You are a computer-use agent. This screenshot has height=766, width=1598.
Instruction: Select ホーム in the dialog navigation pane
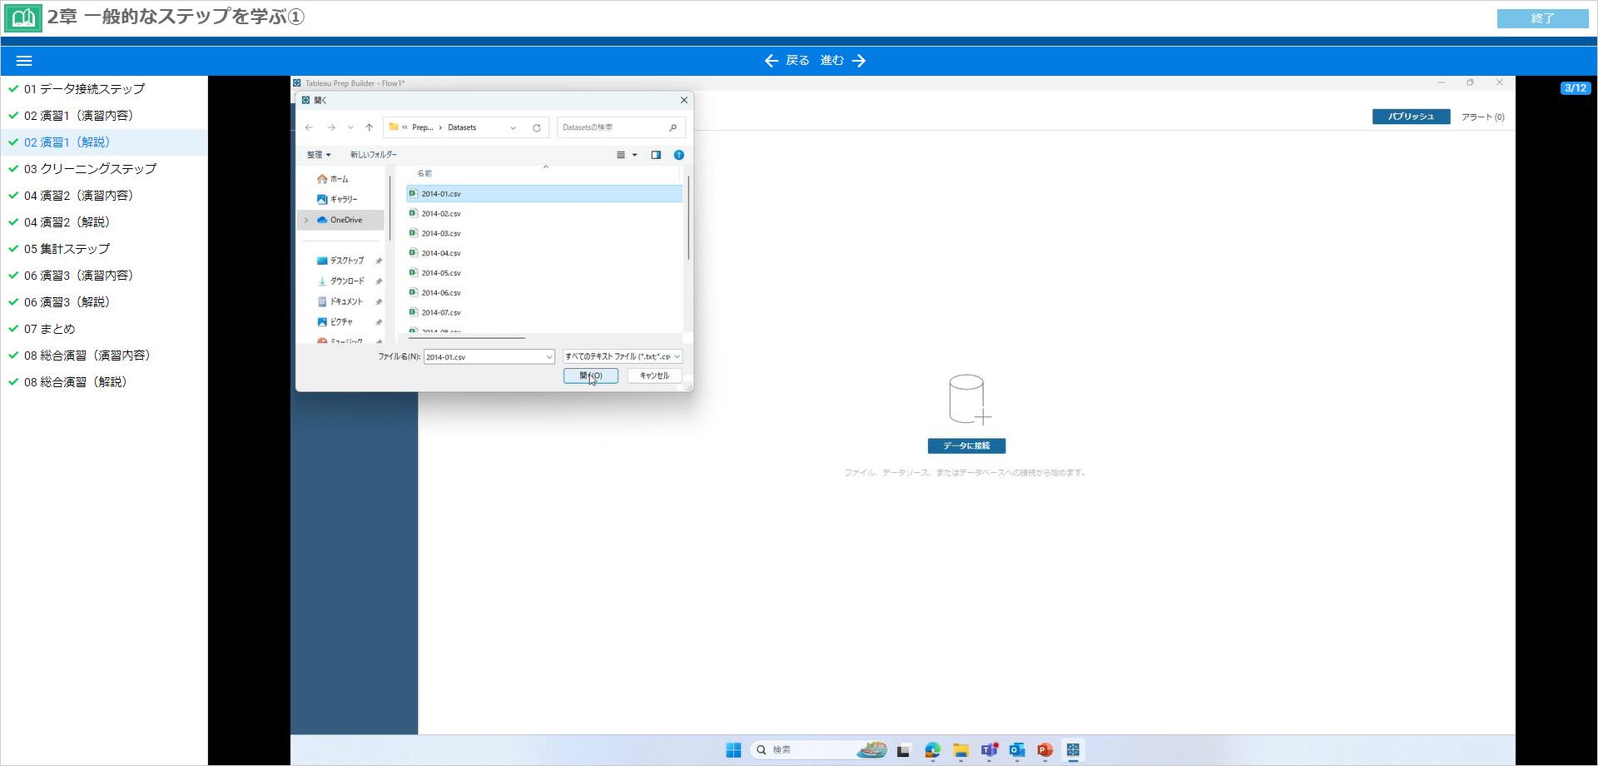coord(339,178)
